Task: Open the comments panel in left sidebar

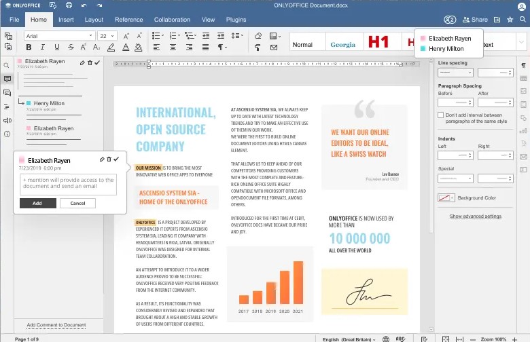Action: [x=7, y=79]
